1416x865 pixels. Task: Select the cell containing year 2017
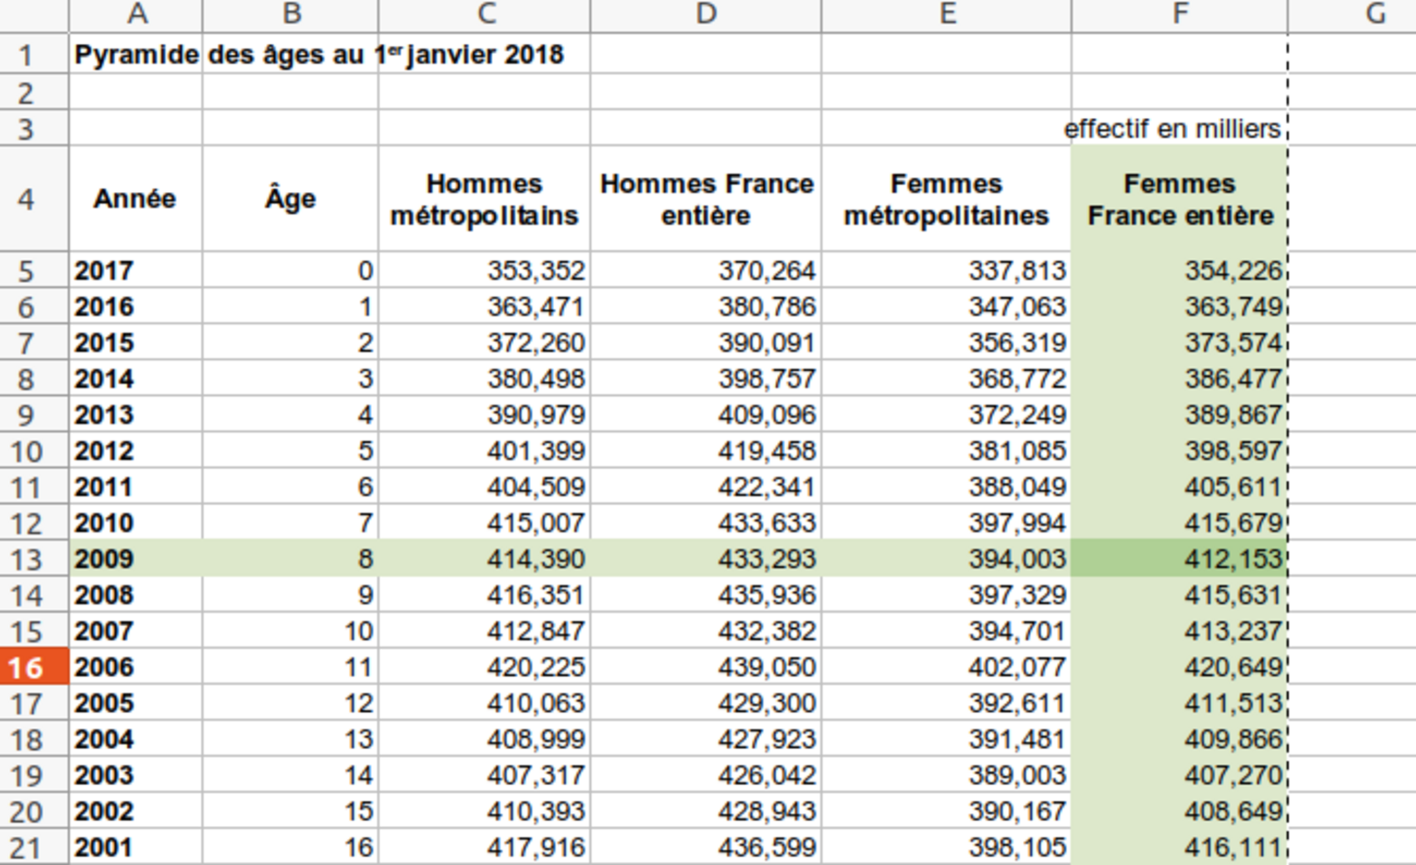(136, 270)
